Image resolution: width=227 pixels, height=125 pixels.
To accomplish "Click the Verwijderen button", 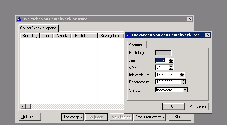I will [x=121, y=117].
